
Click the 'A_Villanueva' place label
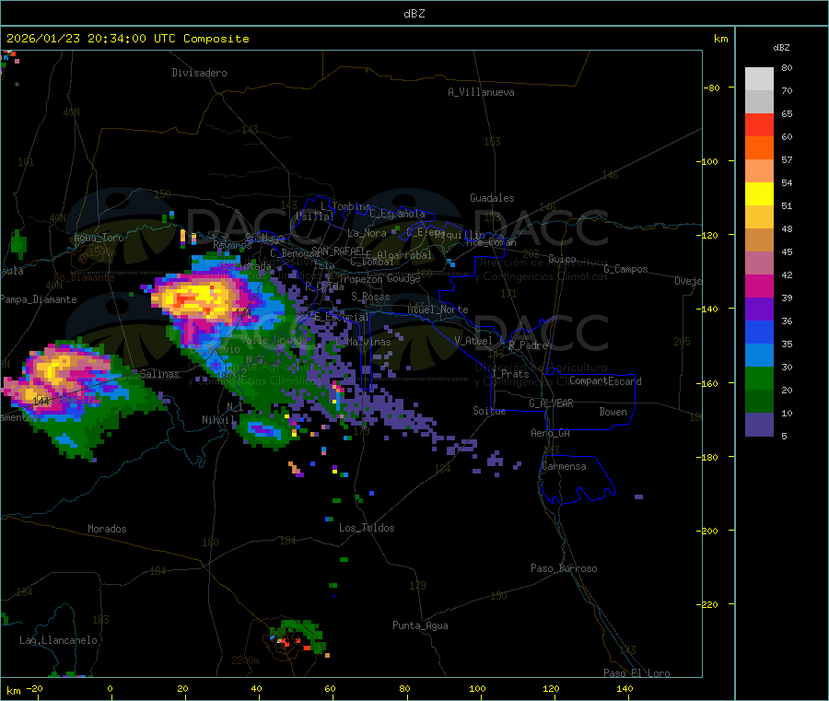481,92
